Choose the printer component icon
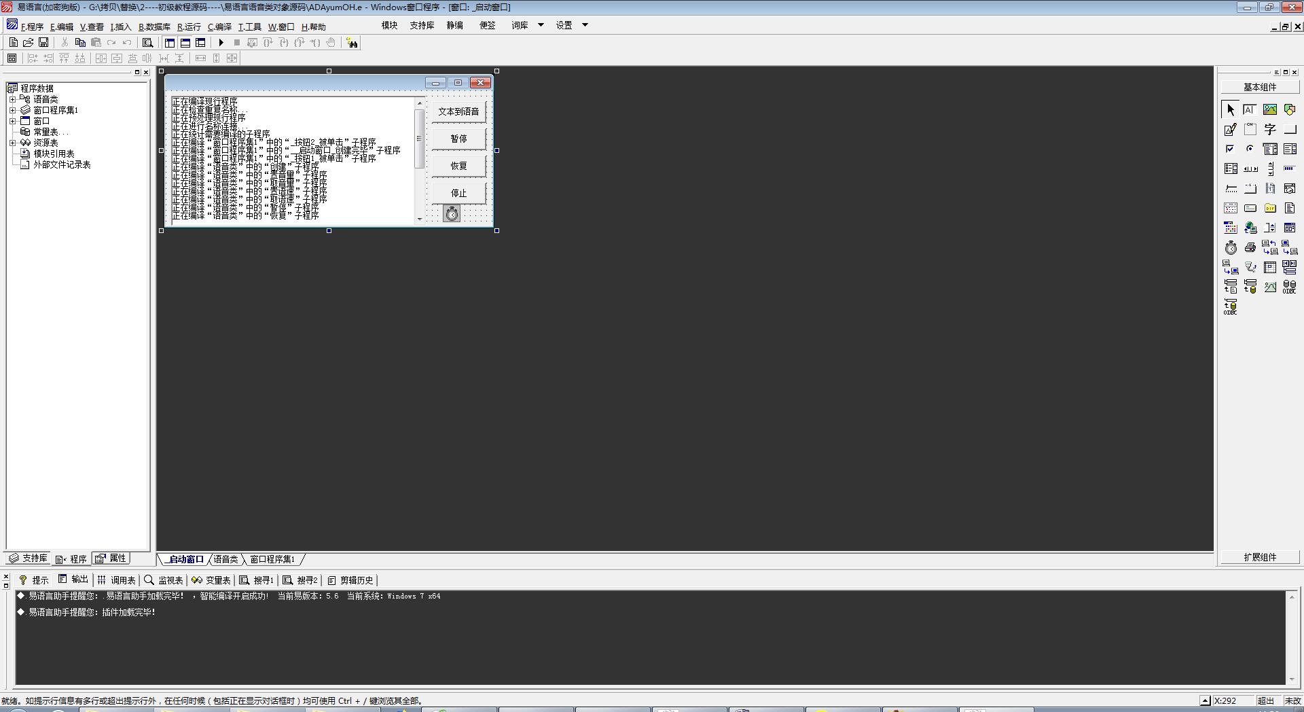 pos(1250,247)
